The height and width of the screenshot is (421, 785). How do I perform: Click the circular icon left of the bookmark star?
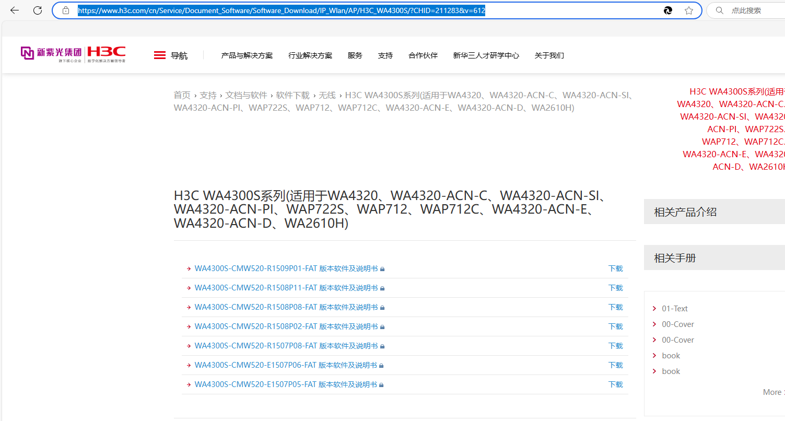(x=667, y=10)
